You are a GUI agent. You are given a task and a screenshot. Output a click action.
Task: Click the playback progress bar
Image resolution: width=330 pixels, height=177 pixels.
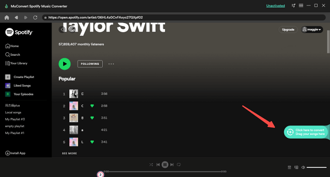coord(165,171)
